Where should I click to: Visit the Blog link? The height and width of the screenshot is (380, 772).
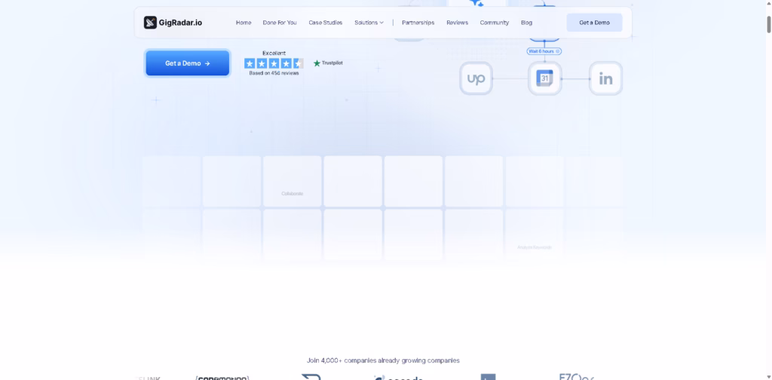[x=526, y=23]
